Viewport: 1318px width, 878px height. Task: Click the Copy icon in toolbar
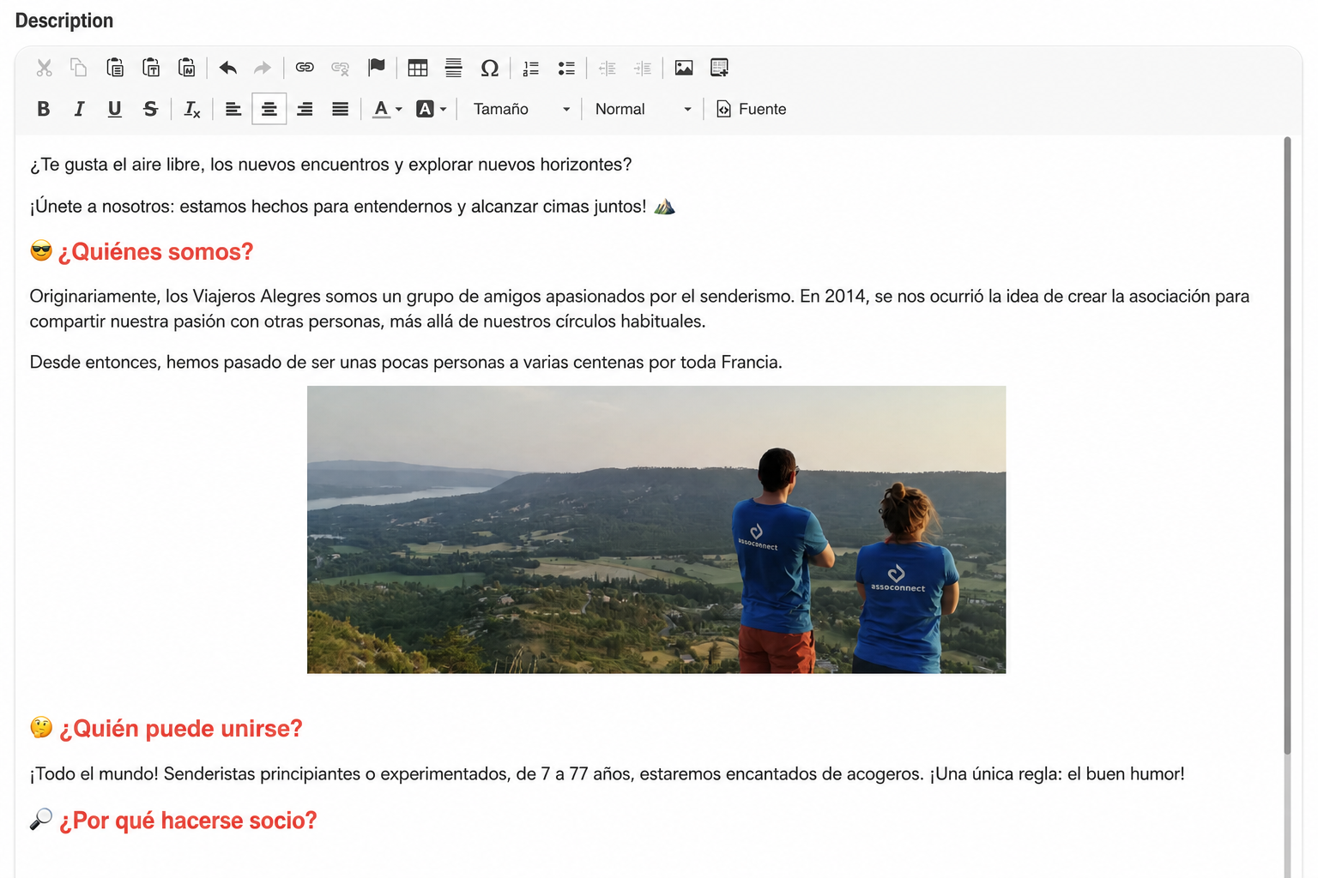click(x=79, y=68)
